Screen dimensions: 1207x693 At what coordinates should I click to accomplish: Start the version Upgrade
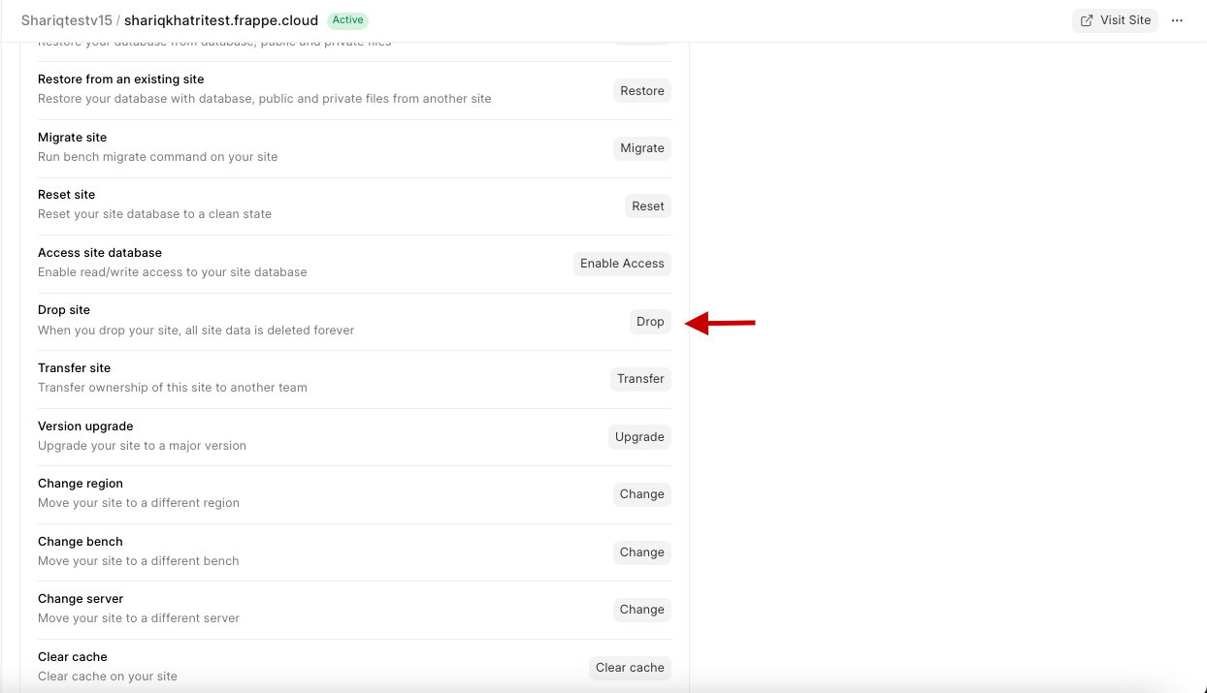639,437
